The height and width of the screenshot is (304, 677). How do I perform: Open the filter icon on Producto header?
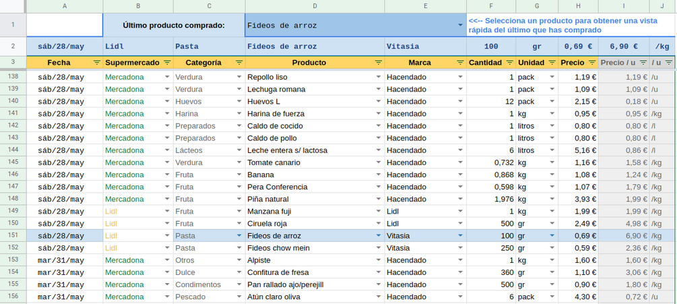(379, 63)
